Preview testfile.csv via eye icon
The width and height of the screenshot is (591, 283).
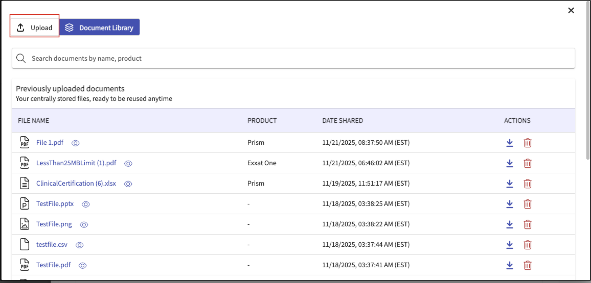(79, 245)
